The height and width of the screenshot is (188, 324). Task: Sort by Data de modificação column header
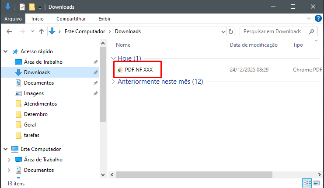pos(254,45)
